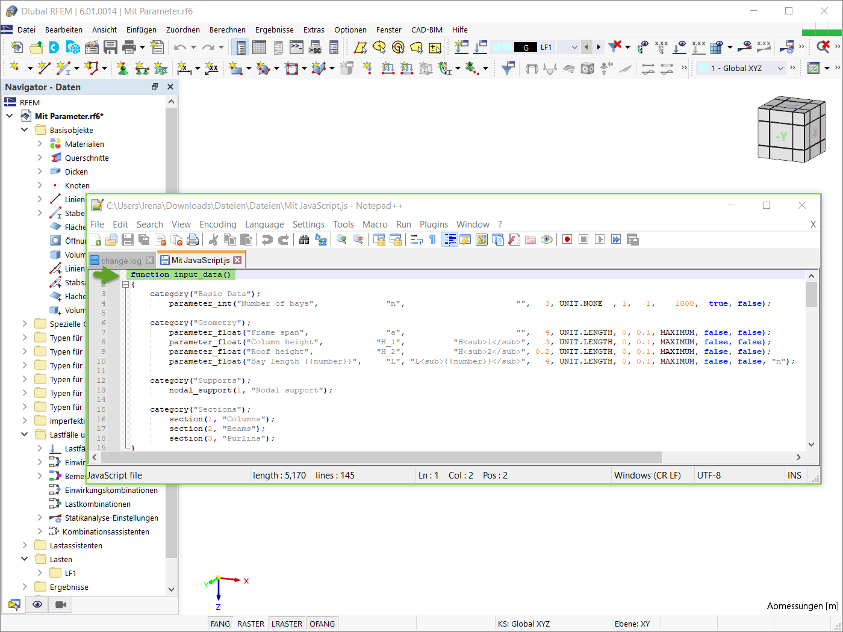This screenshot has height=632, width=843.
Task: Toggle FANG snap in status bar
Action: tap(220, 624)
